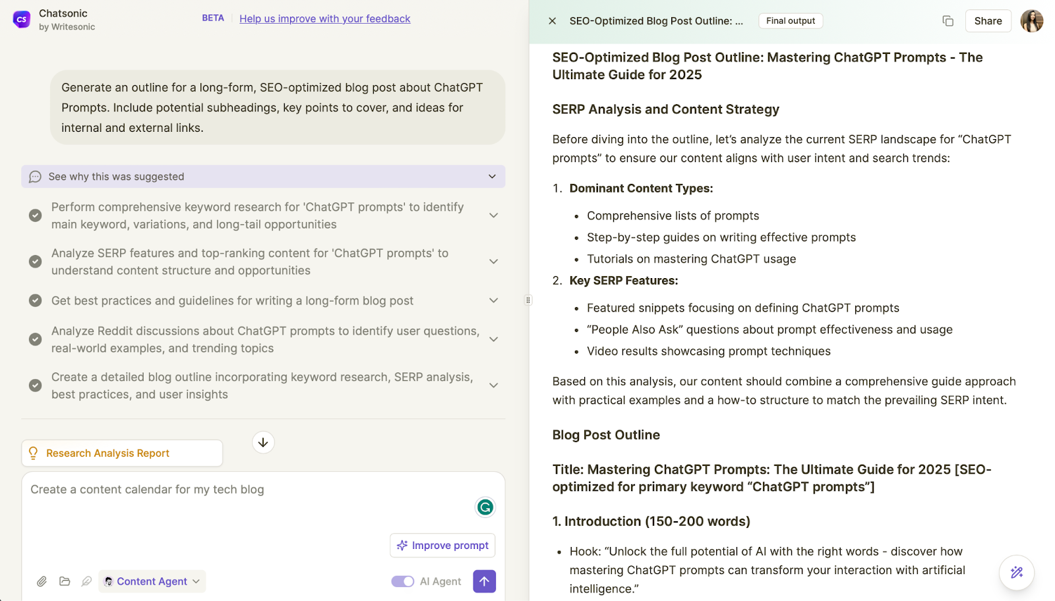Click checkmark for Reddit discussions step

point(36,339)
